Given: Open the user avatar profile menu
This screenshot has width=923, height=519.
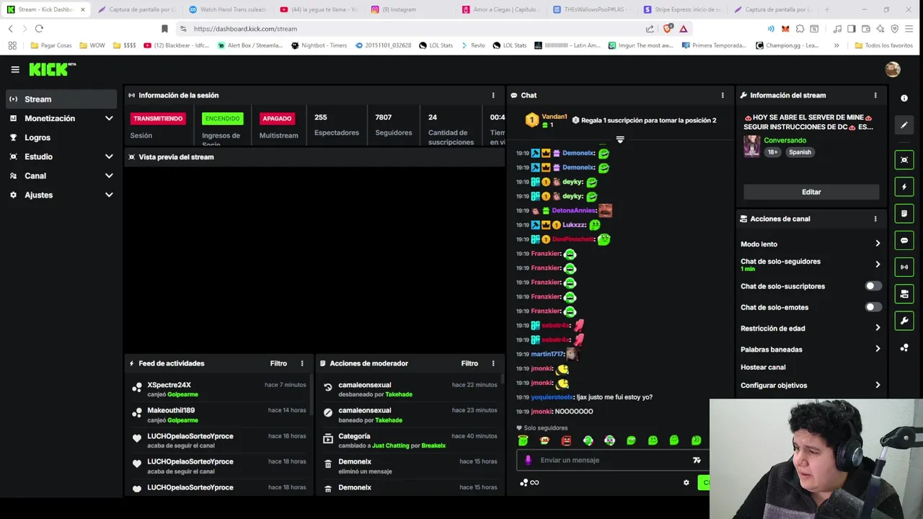Looking at the screenshot, I should click(x=893, y=69).
